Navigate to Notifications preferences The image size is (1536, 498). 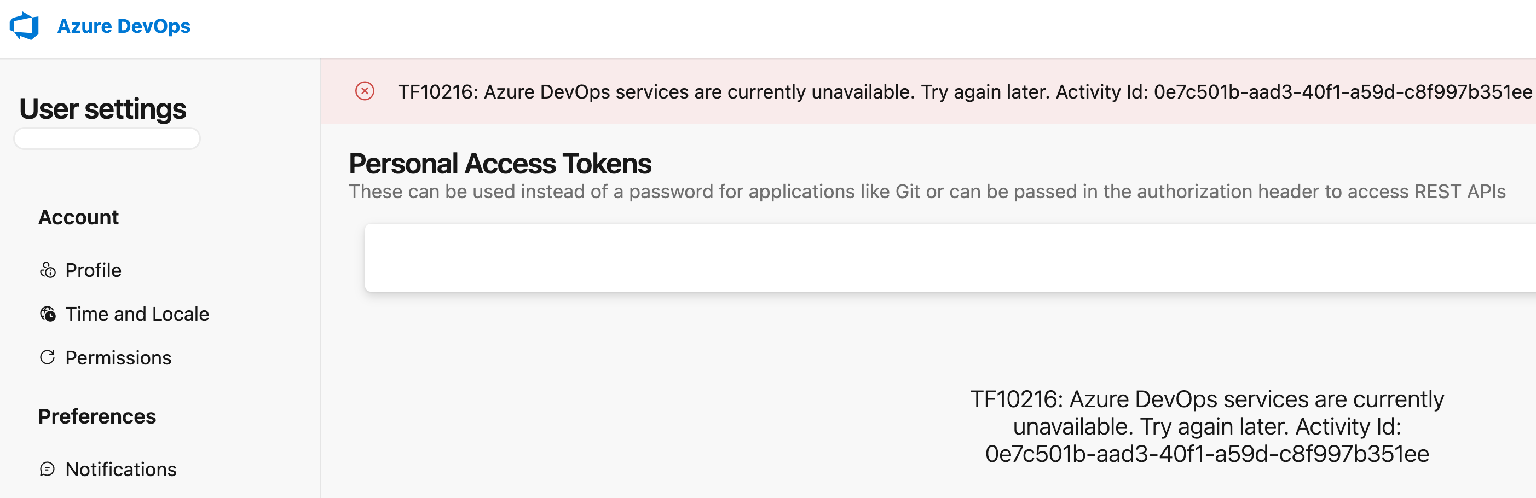(121, 469)
